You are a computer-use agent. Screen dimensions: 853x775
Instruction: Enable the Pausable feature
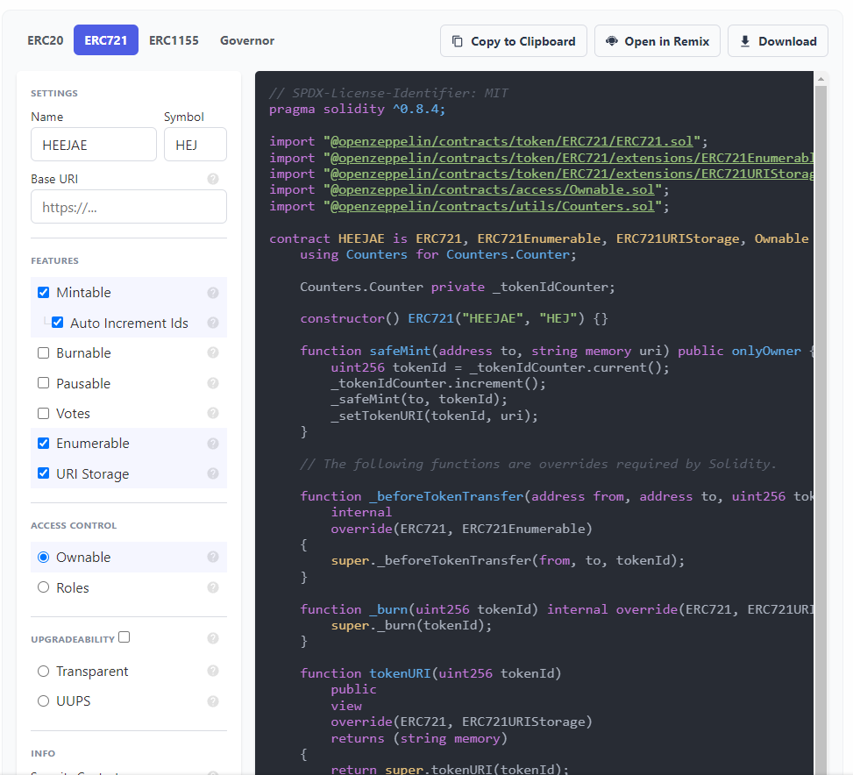pos(44,383)
